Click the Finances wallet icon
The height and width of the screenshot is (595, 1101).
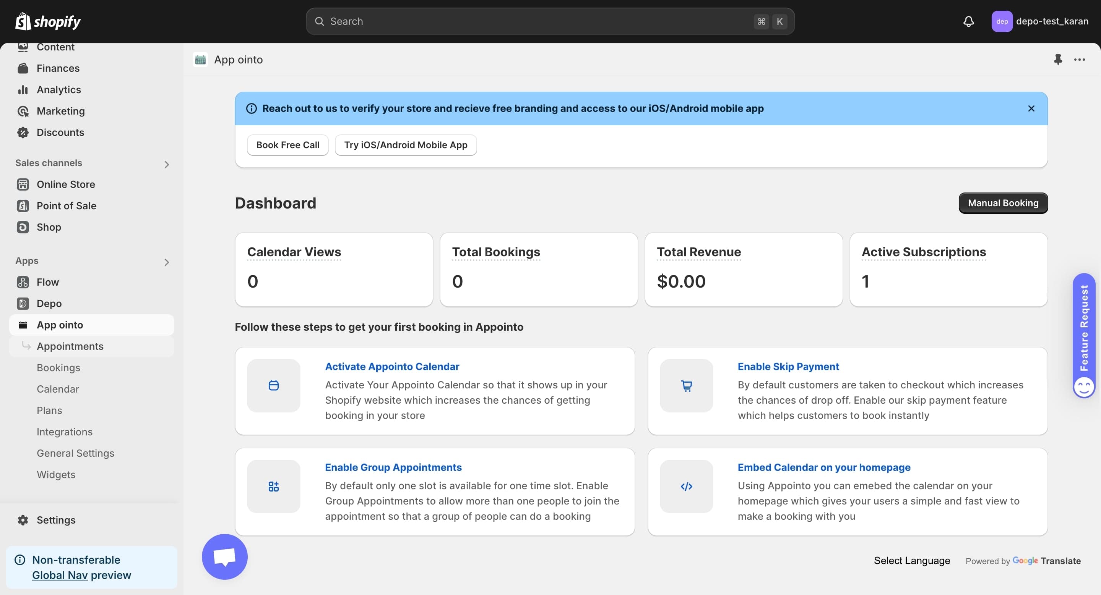coord(23,68)
